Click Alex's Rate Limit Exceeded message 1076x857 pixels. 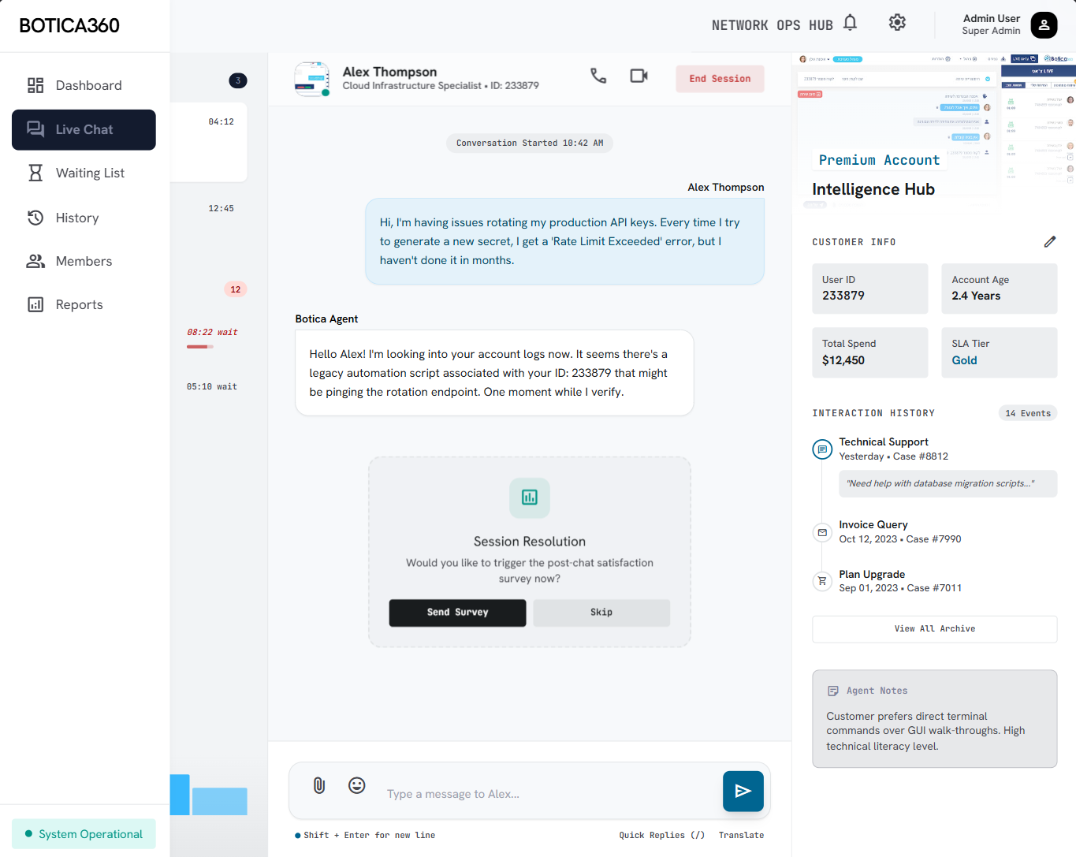564,241
